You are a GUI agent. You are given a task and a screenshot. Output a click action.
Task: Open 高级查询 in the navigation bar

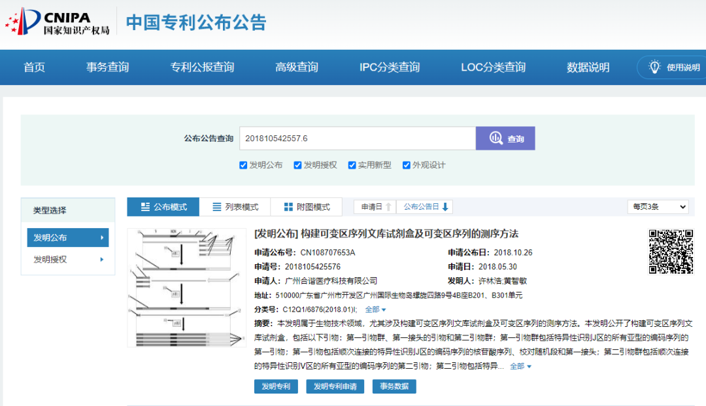pyautogui.click(x=297, y=67)
